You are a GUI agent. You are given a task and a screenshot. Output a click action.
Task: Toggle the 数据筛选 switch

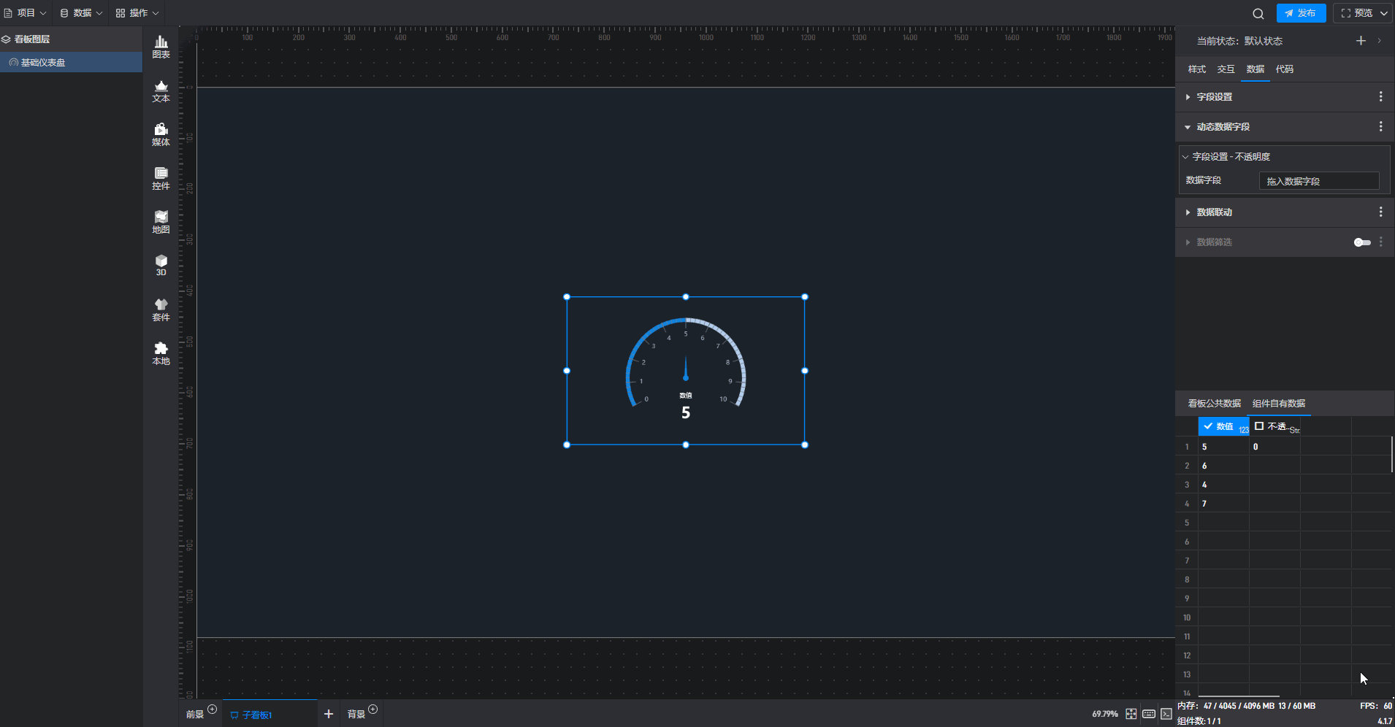point(1362,242)
